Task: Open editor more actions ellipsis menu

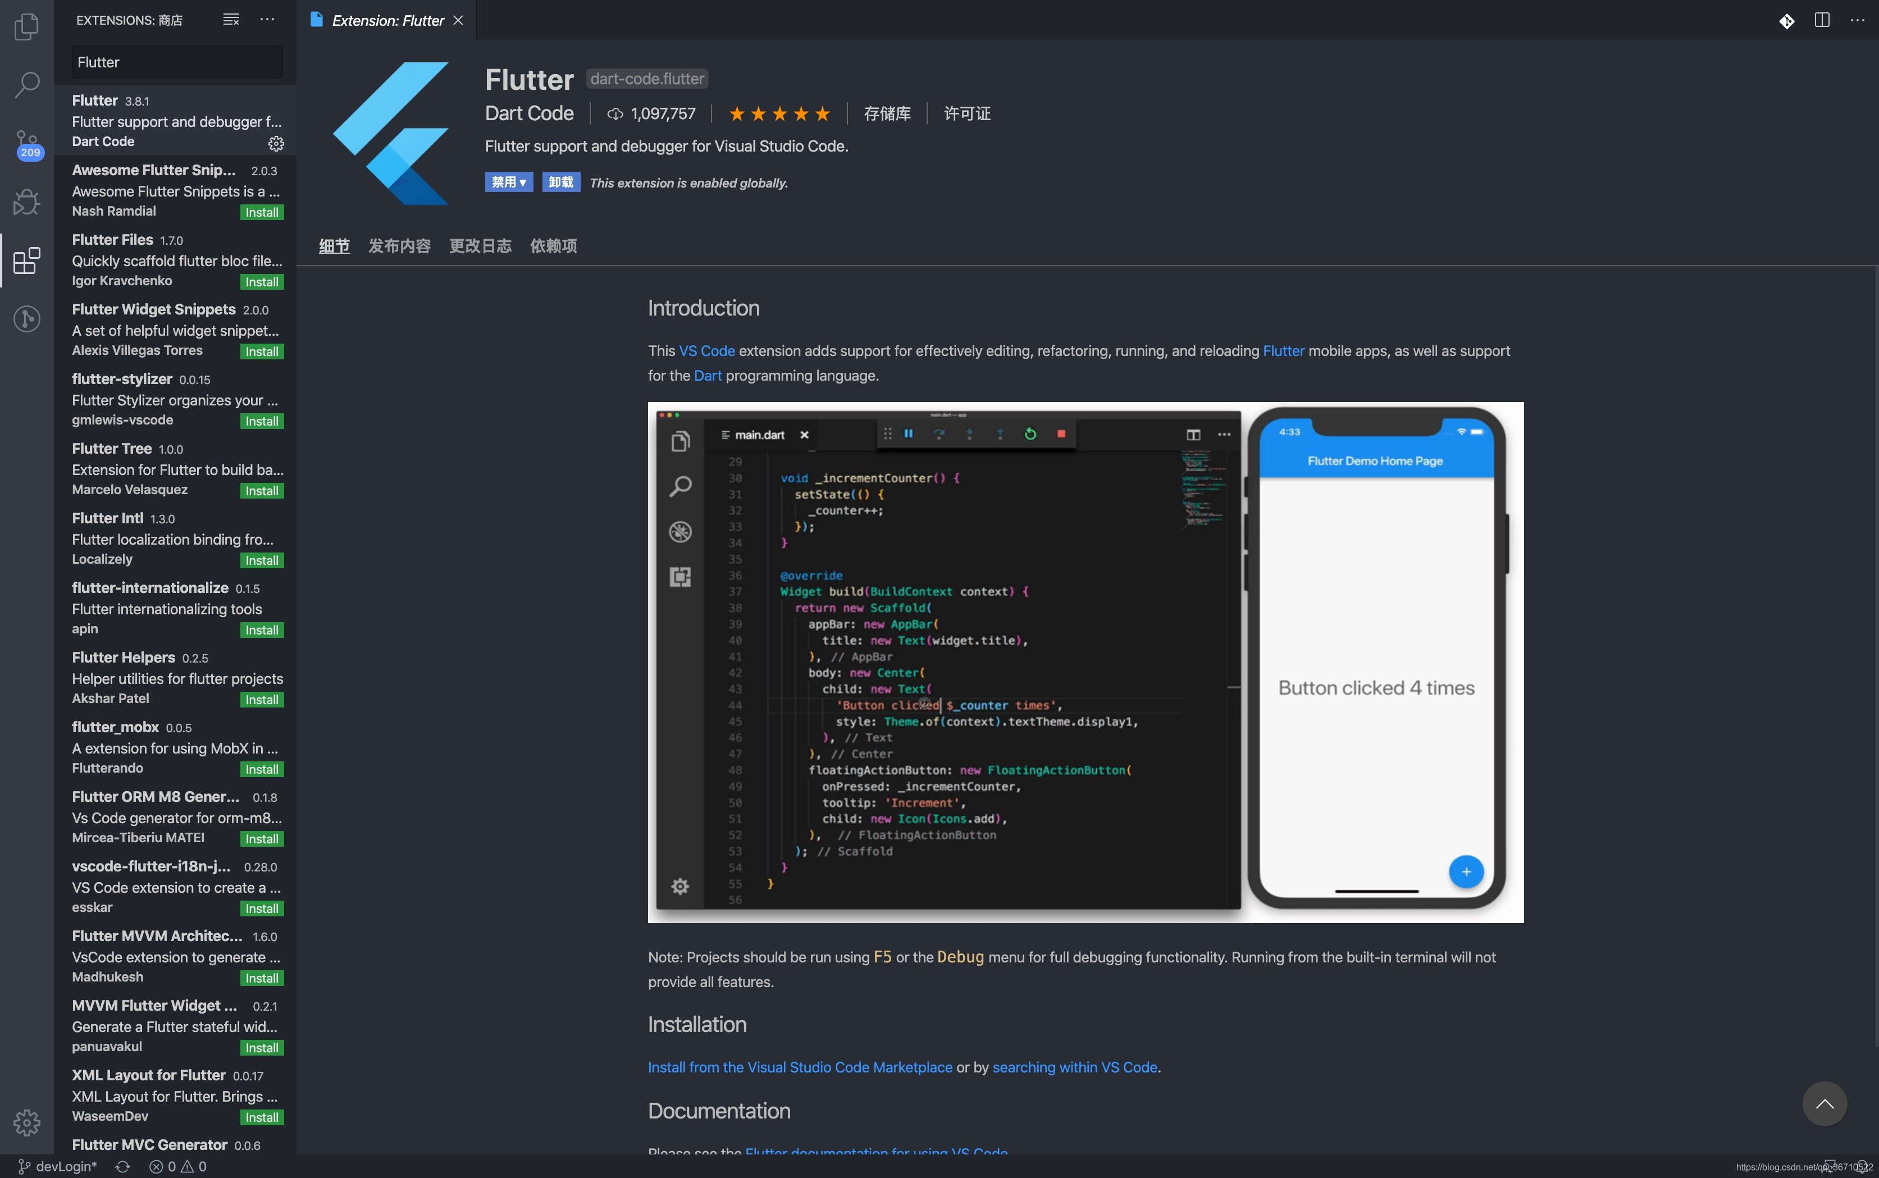Action: [x=1857, y=20]
